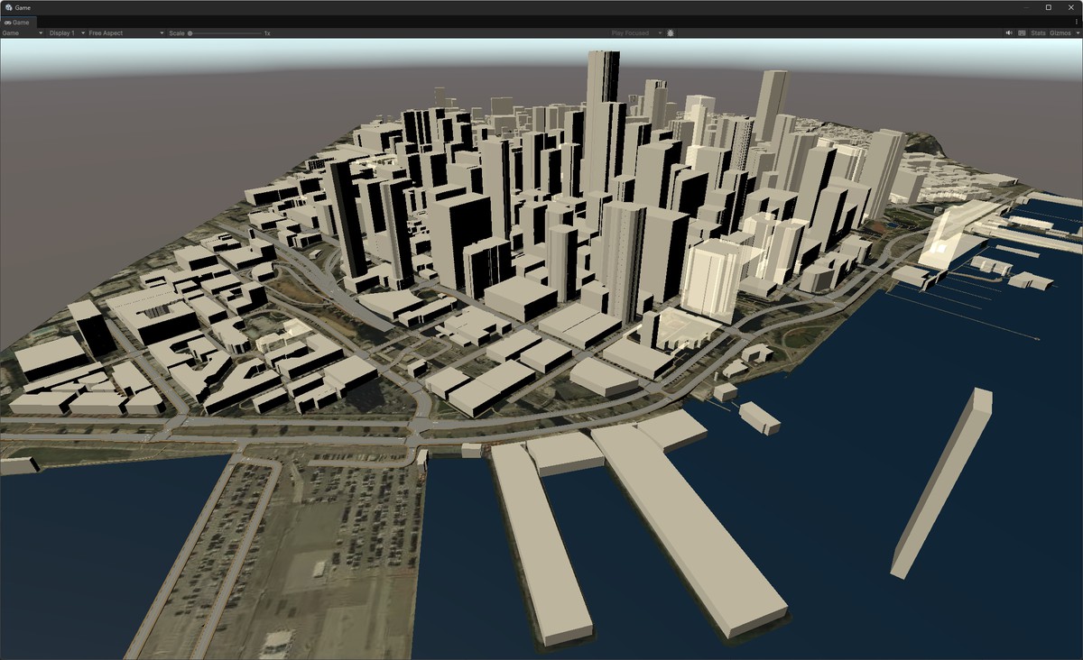This screenshot has height=660, width=1083.
Task: Close the Game window
Action: [x=1069, y=7]
